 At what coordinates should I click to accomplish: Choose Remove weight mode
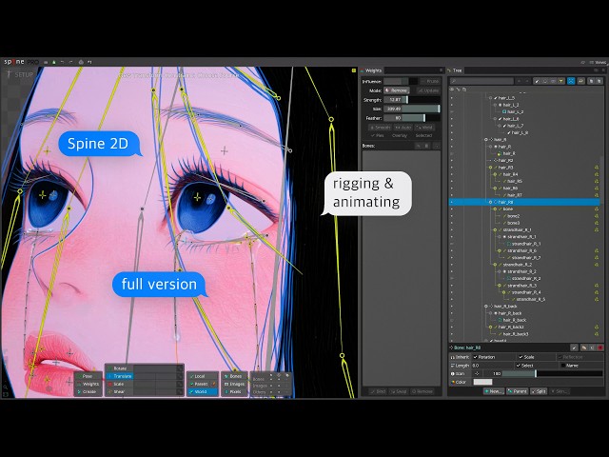pyautogui.click(x=397, y=90)
